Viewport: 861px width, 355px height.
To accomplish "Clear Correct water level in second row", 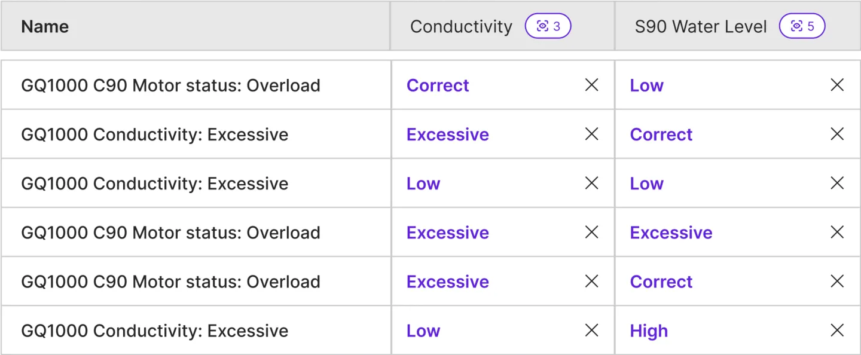I will point(837,134).
